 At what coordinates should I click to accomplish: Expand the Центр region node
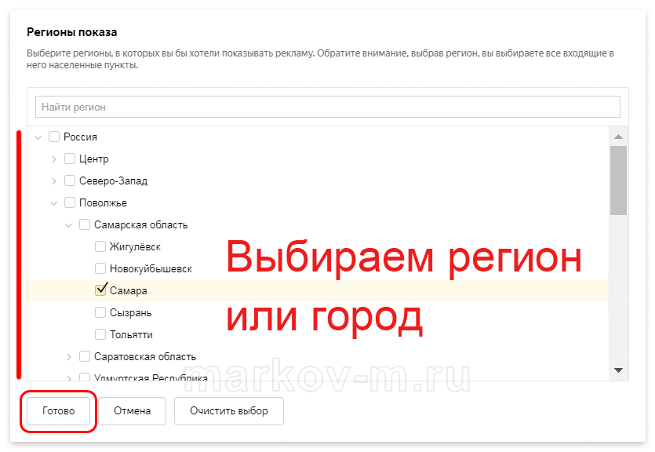[x=54, y=159]
